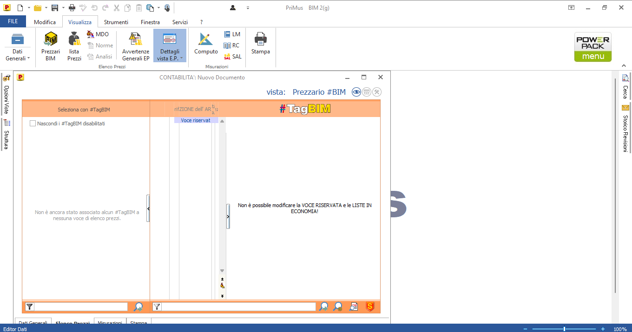Click the lista Prezzi icon
Screen dimensions: 632x332
tap(74, 46)
